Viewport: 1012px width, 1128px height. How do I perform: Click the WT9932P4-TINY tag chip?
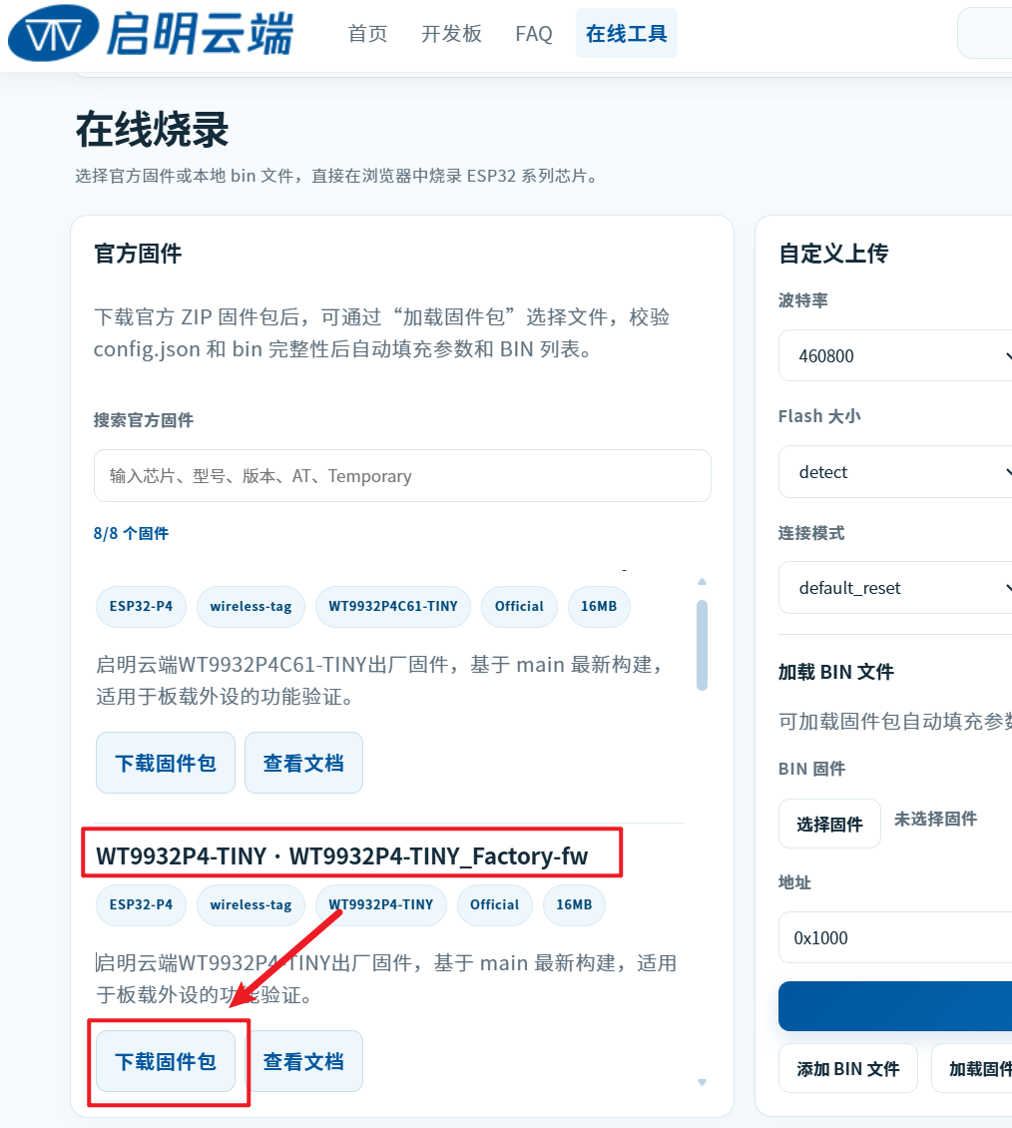tap(381, 905)
